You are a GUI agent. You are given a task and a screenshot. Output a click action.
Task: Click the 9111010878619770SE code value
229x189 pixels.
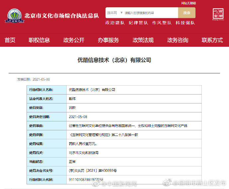coord(86,179)
